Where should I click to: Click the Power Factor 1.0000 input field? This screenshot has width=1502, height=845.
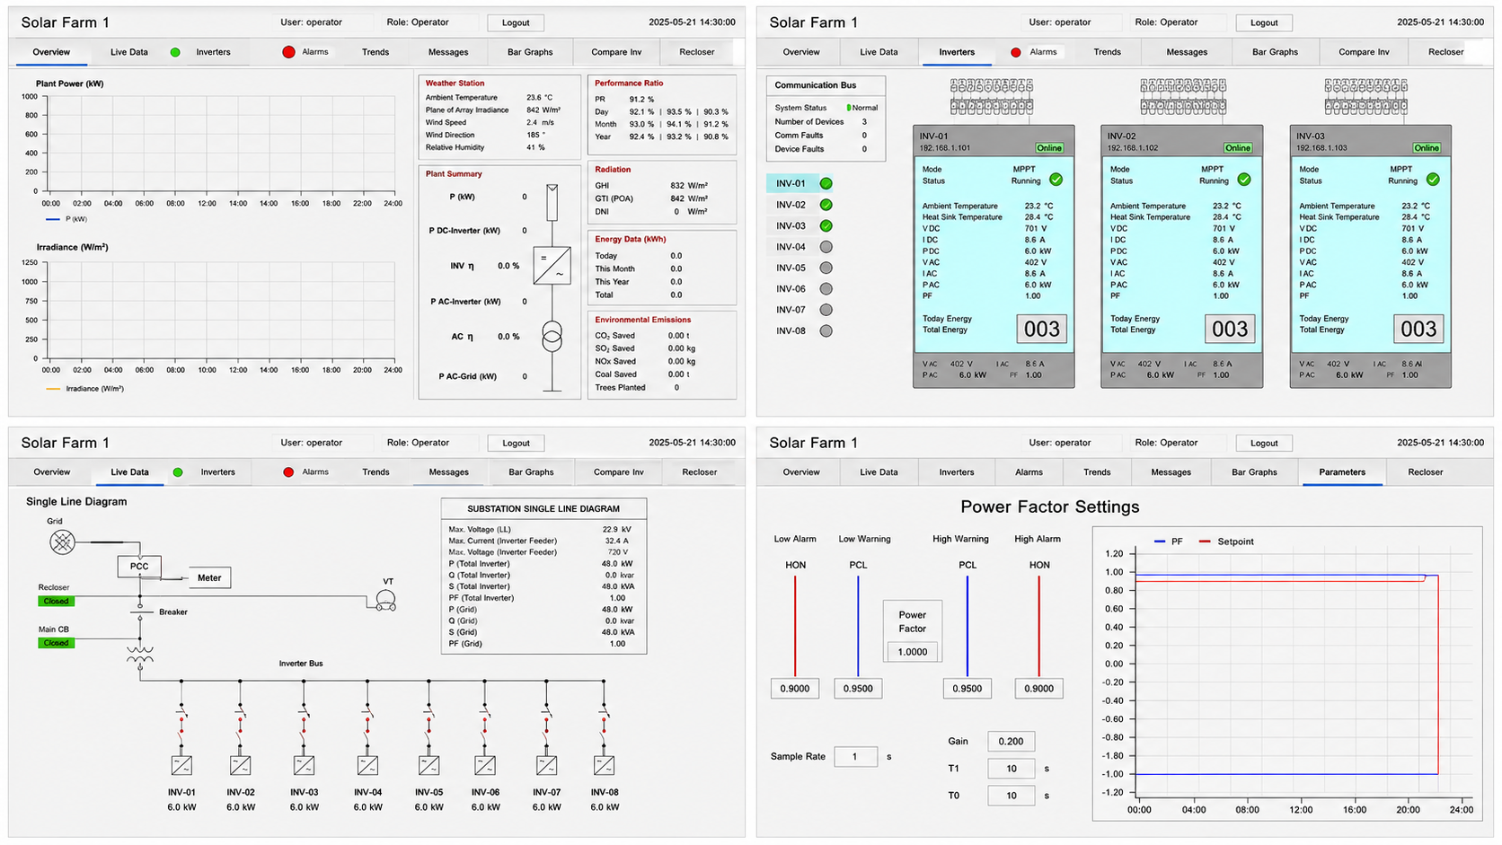tap(913, 652)
